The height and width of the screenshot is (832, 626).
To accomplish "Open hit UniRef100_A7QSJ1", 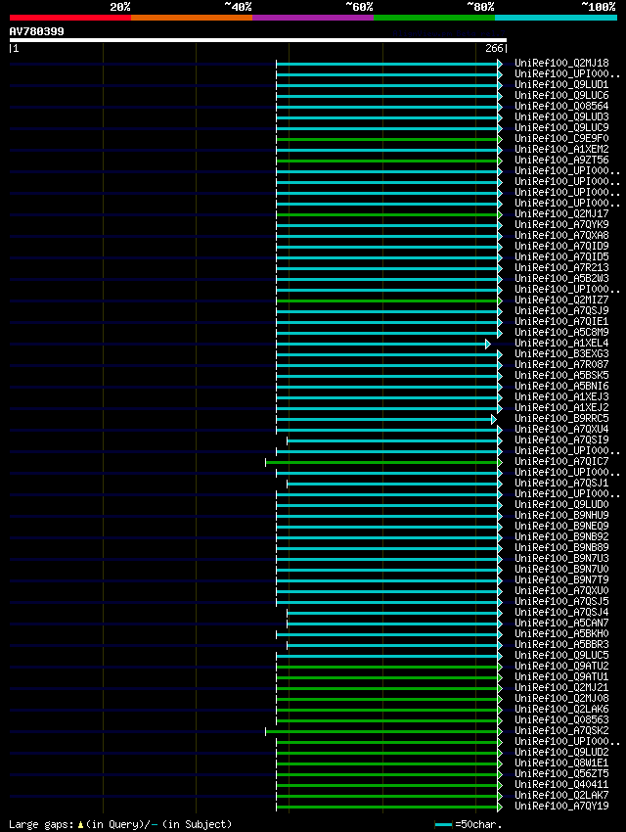I will (x=561, y=483).
